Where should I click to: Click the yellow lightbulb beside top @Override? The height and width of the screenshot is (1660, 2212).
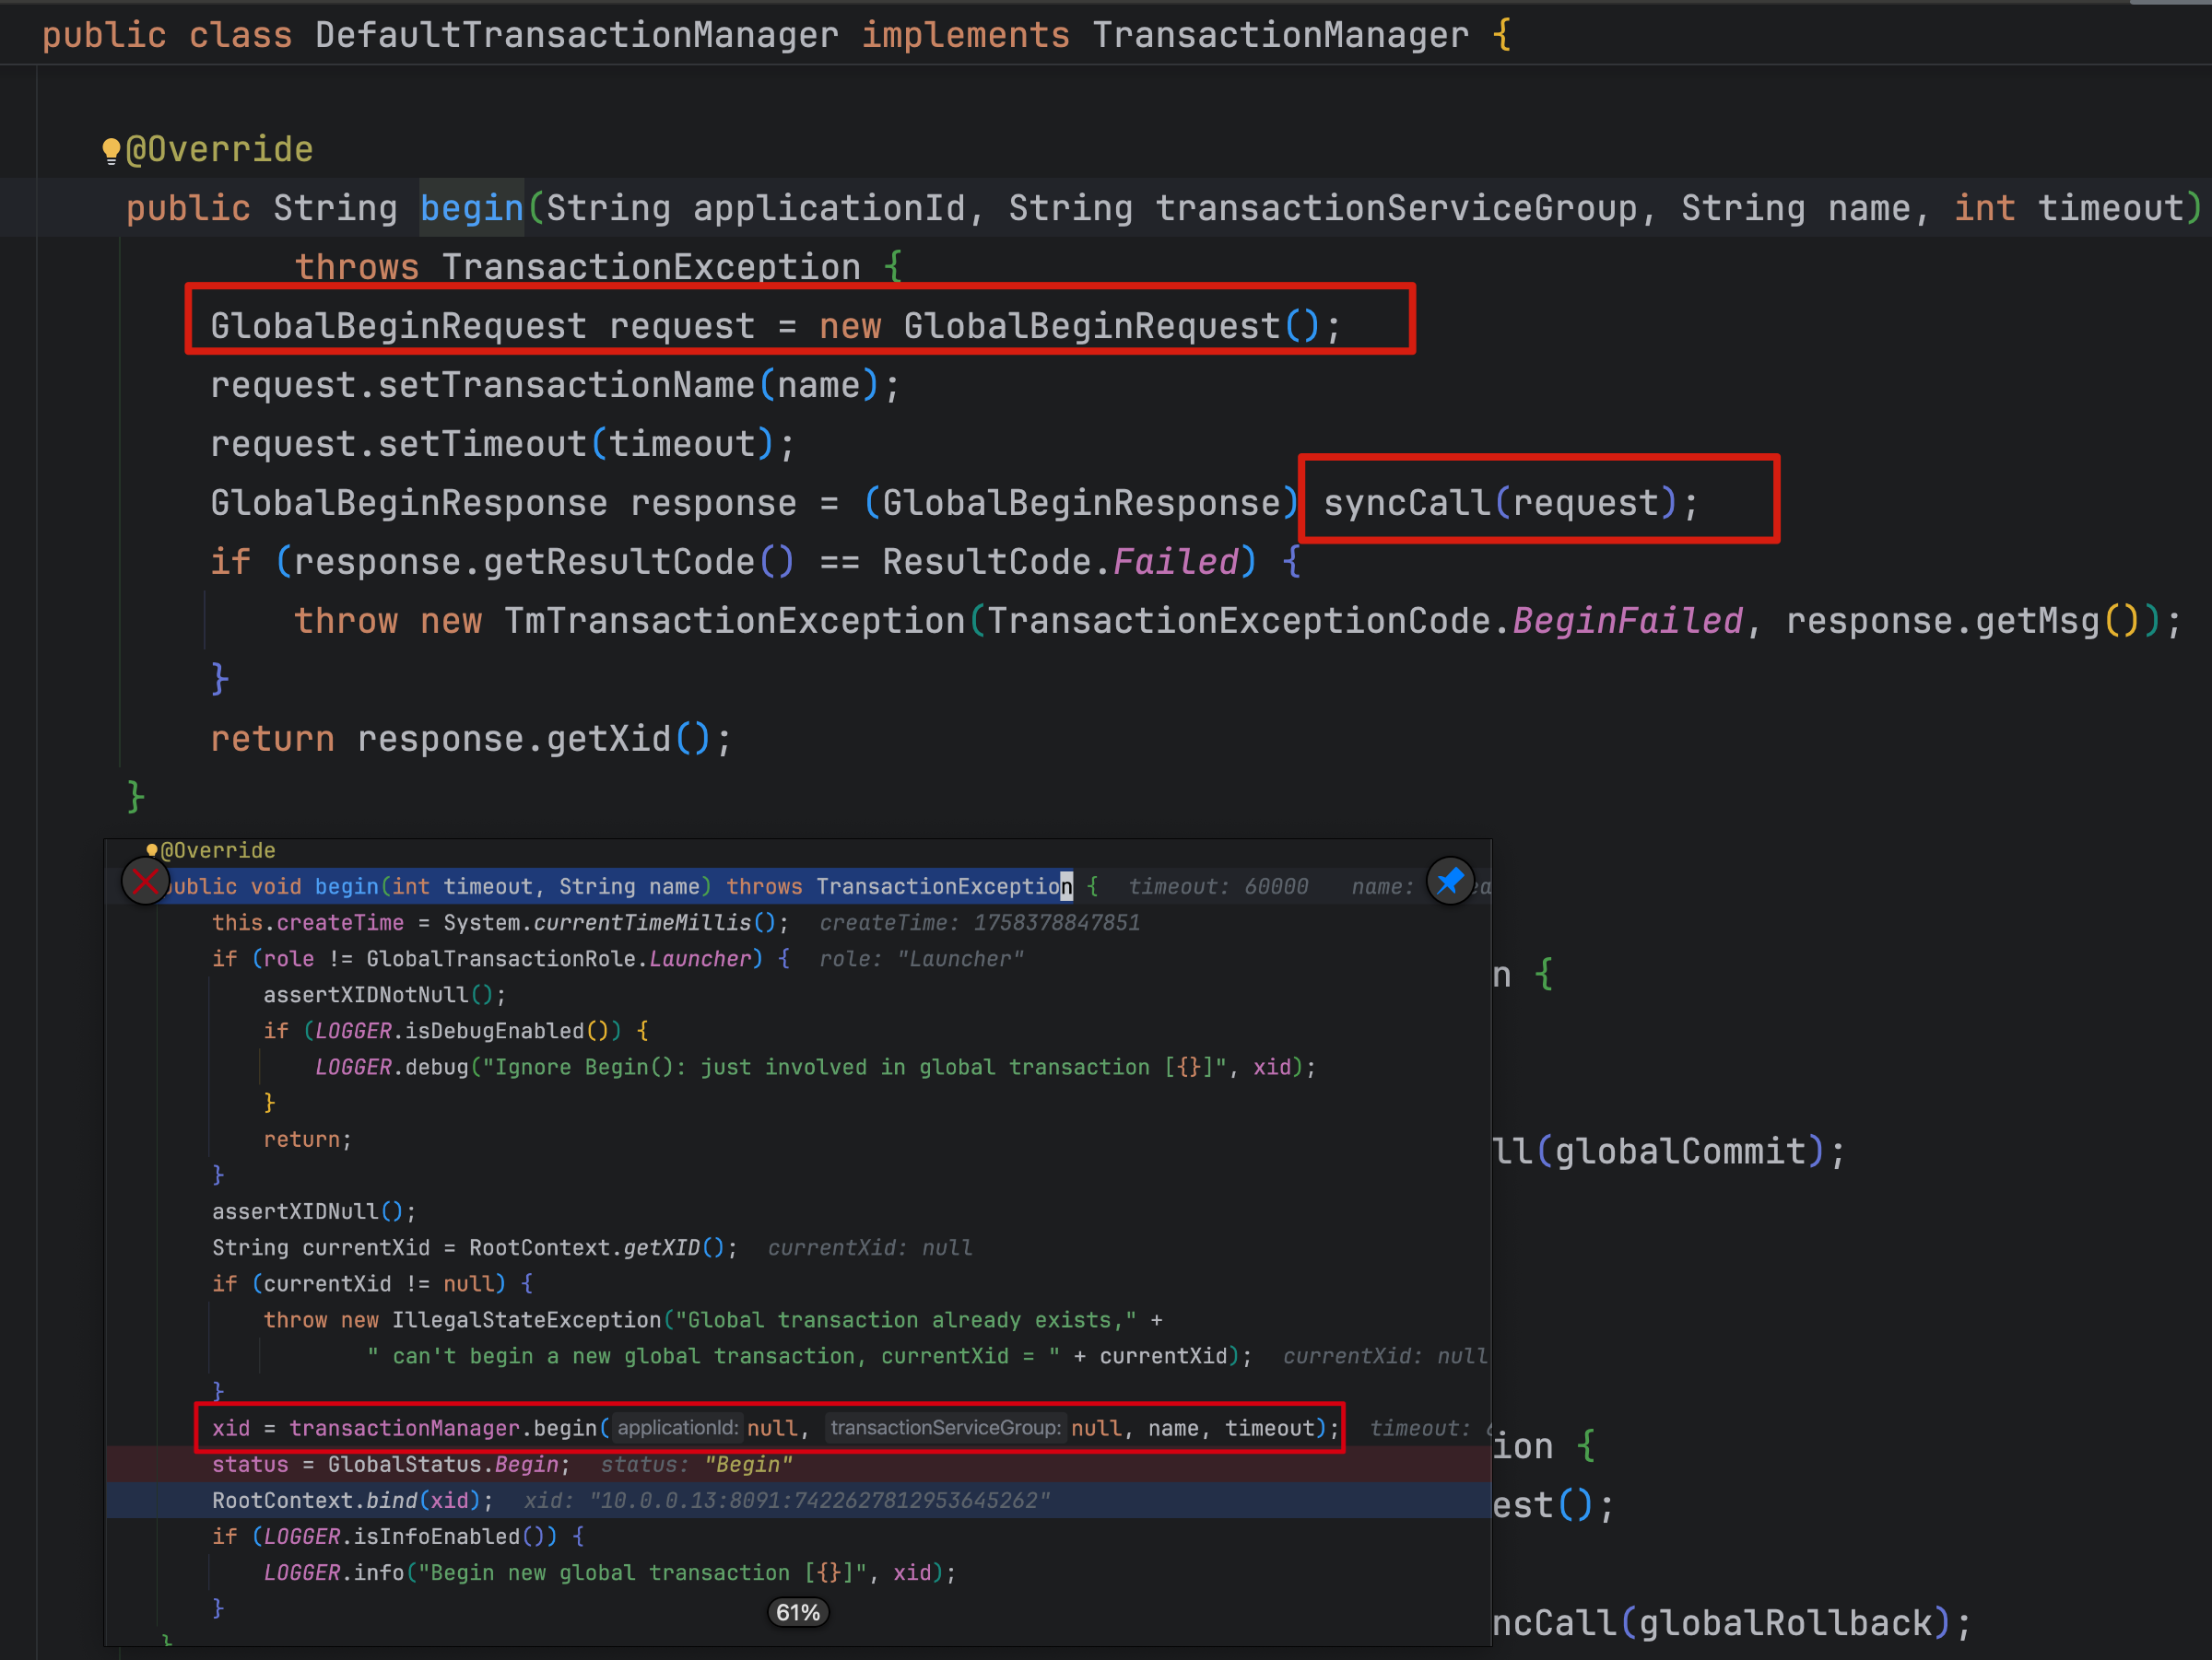click(111, 150)
